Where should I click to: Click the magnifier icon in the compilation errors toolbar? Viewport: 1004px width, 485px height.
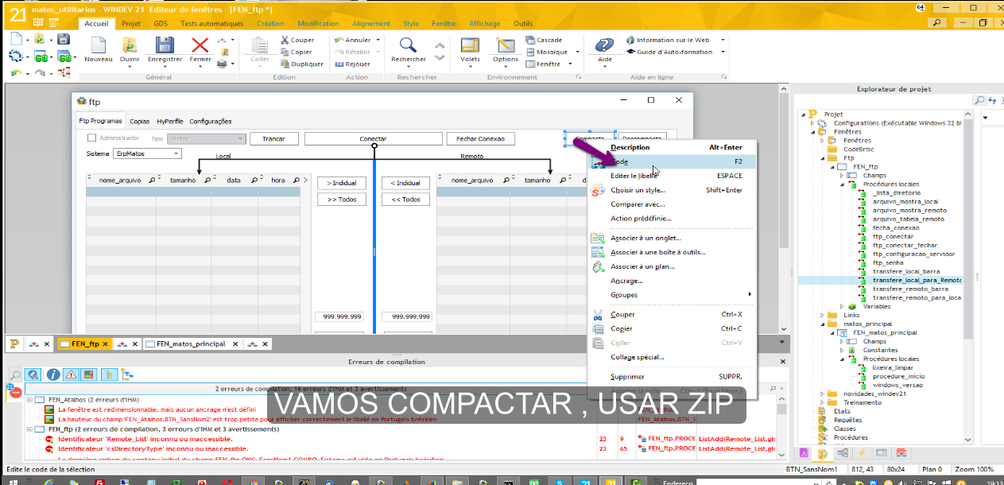15,374
